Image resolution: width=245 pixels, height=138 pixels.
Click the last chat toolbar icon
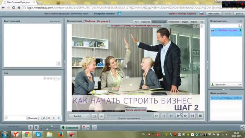(x=59, y=118)
